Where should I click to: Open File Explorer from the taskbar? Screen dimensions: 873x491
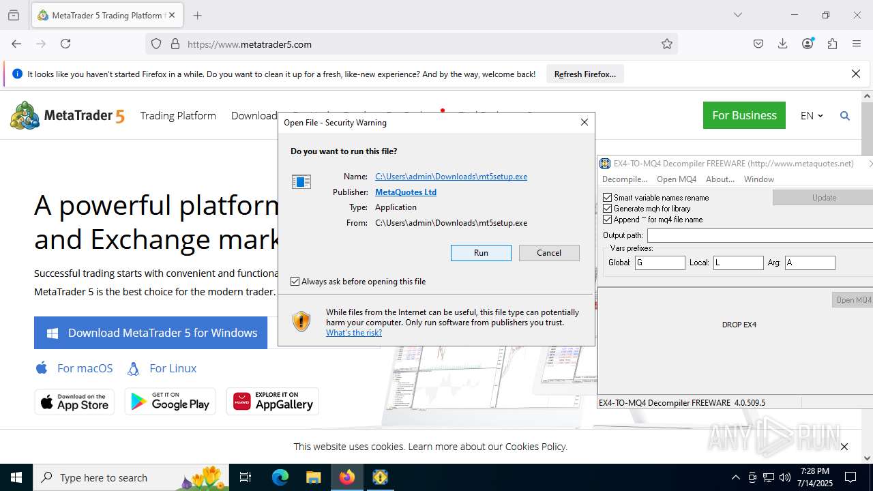click(313, 477)
